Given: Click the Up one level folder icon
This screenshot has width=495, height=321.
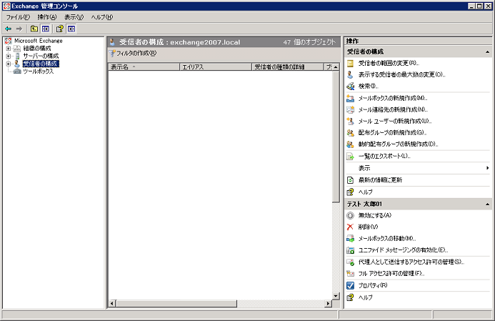Looking at the screenshot, I should (x=34, y=29).
